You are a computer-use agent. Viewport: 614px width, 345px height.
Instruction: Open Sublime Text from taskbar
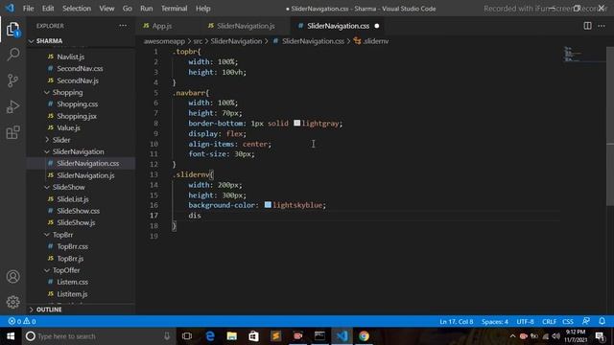(x=275, y=336)
